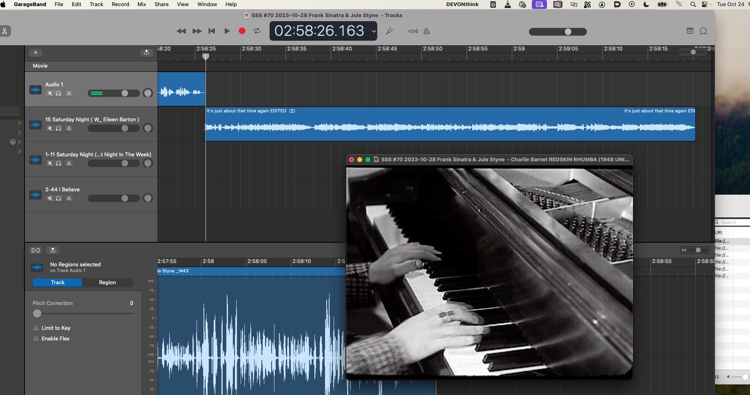Solo the 2-44 I Believe track

(59, 198)
